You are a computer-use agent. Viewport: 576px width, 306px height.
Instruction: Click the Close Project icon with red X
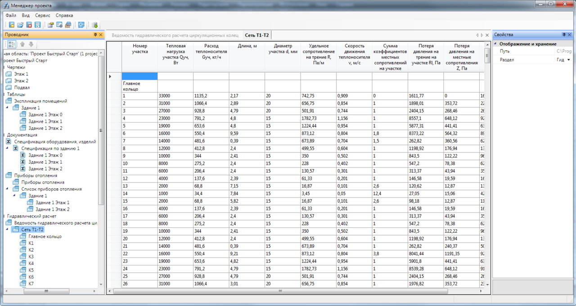click(29, 25)
